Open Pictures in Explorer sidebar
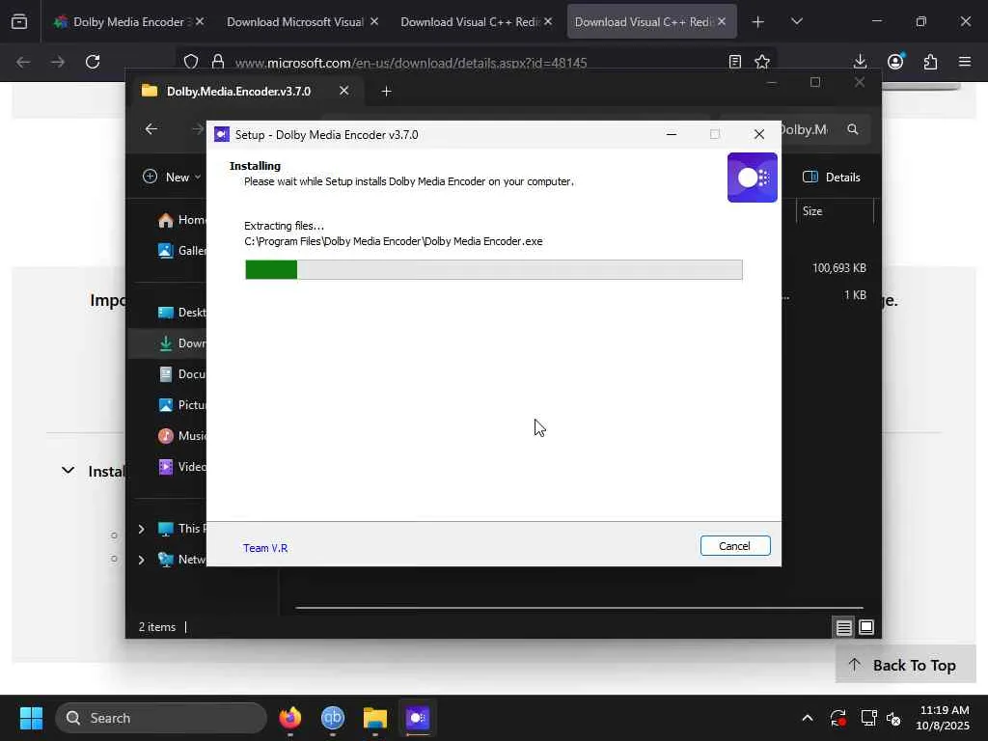The image size is (988, 741). click(x=181, y=405)
